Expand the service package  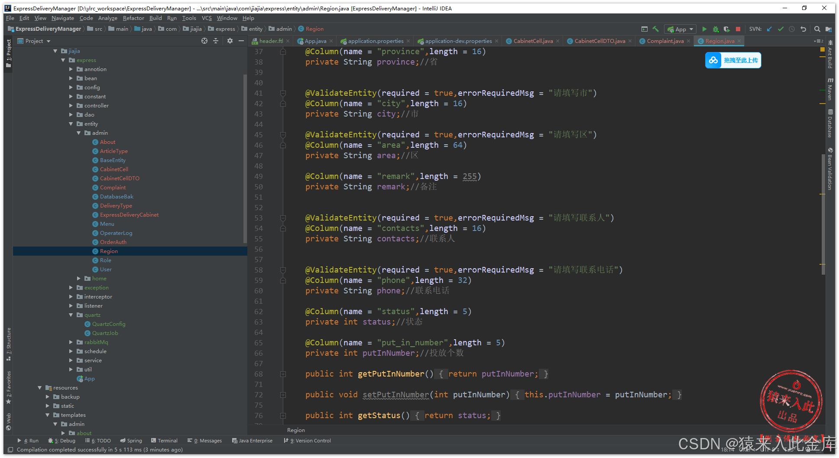[71, 361]
